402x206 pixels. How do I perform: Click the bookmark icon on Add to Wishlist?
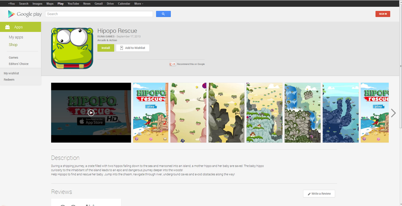122,48
